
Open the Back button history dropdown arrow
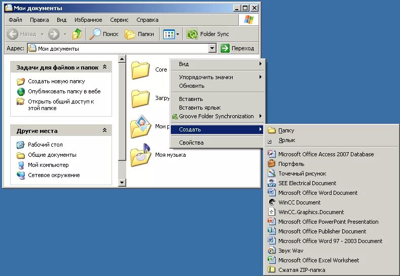click(43, 34)
